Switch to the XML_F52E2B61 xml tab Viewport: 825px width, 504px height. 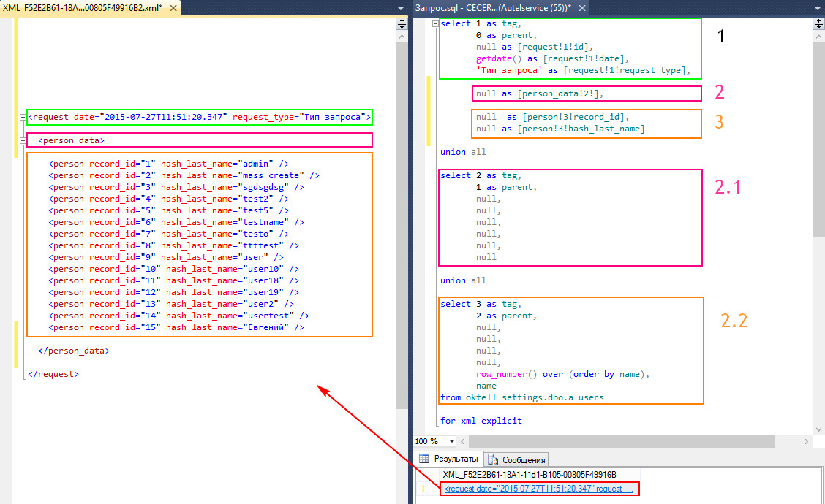(84, 7)
